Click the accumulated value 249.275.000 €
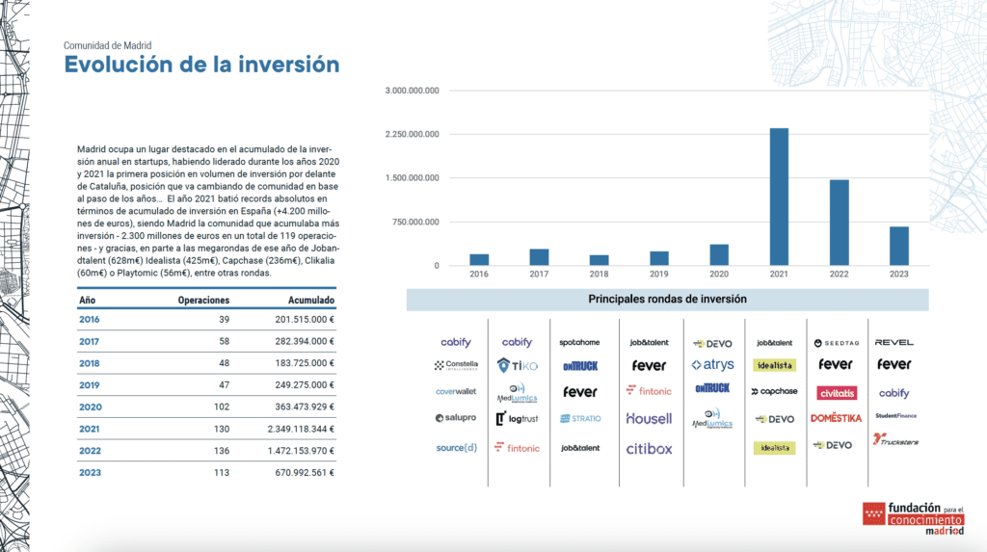 tap(305, 384)
